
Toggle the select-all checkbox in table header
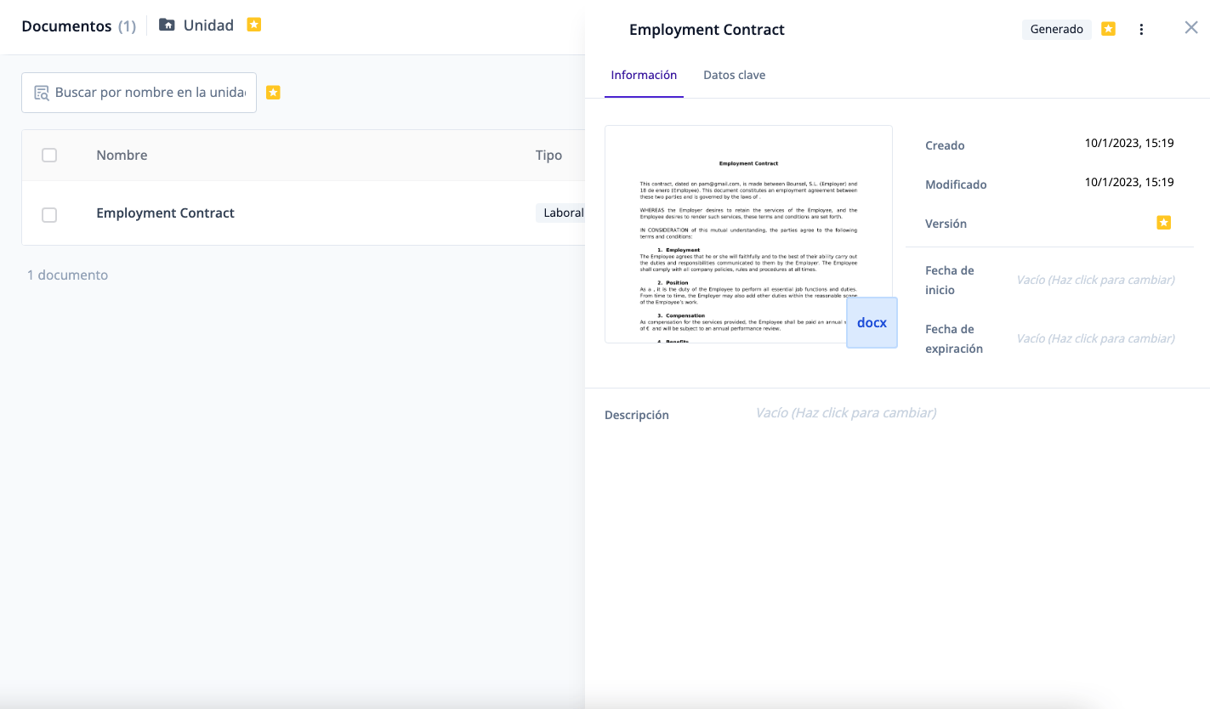(x=49, y=155)
